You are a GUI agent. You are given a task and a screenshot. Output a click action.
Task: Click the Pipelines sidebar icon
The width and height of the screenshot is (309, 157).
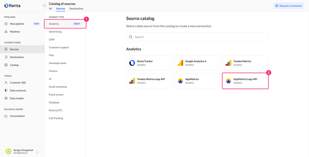click(6, 32)
